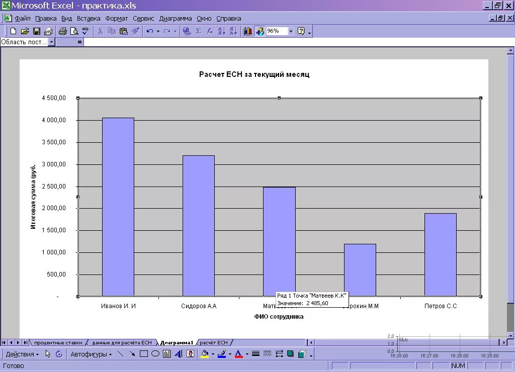Select the Иванов И. И bar in chart
This screenshot has width=515, height=372.
118,207
